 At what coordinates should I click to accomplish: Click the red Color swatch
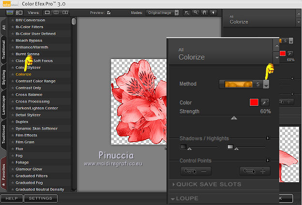pos(254,102)
